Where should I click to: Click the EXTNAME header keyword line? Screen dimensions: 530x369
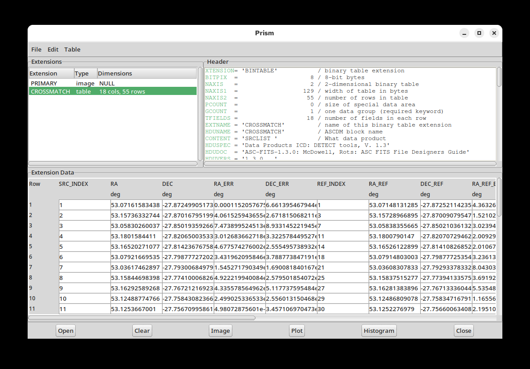[x=328, y=125]
